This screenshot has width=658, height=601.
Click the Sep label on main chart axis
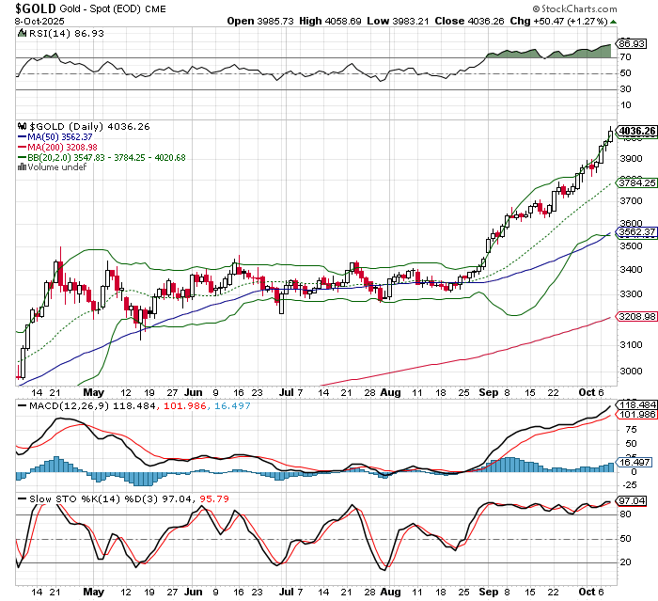click(x=486, y=391)
